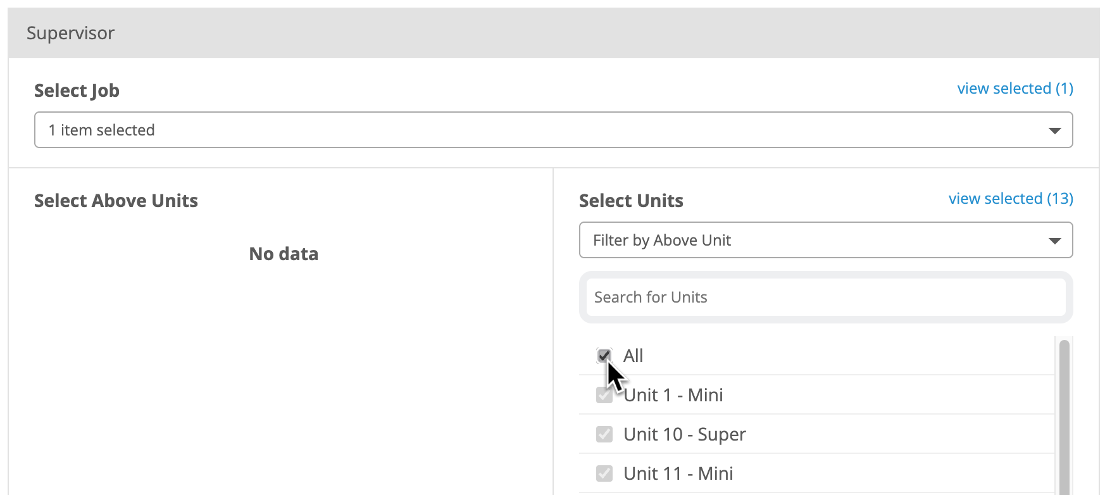1105x495 pixels.
Task: Focus the Search for Units field
Action: [826, 298]
